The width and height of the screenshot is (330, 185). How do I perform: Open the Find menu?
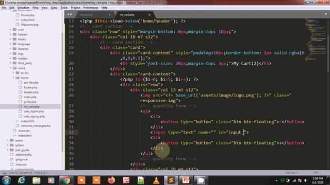pyautogui.click(x=35, y=8)
